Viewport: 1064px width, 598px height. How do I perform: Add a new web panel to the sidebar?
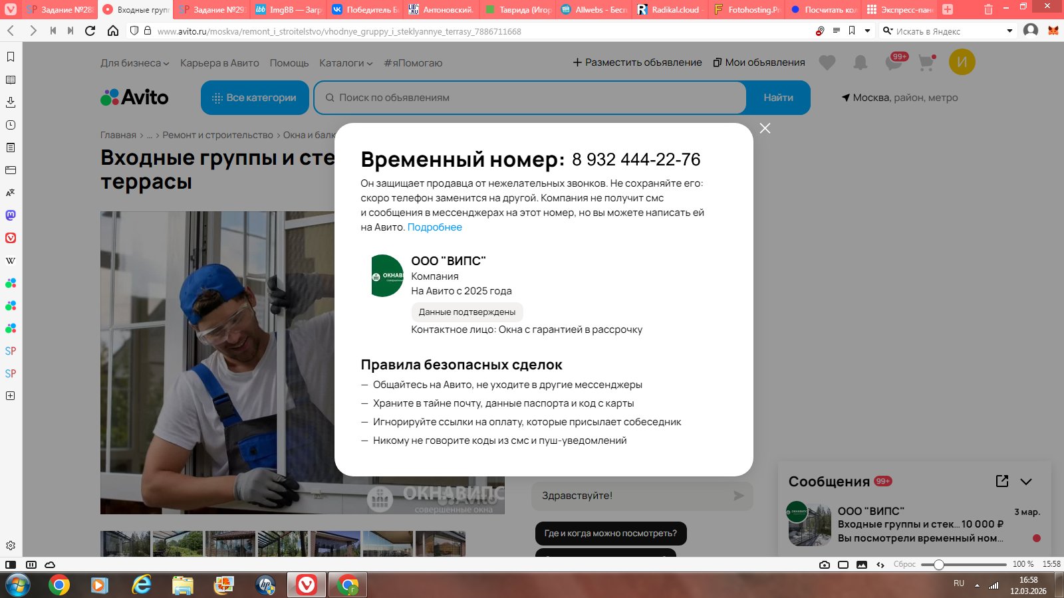click(11, 396)
